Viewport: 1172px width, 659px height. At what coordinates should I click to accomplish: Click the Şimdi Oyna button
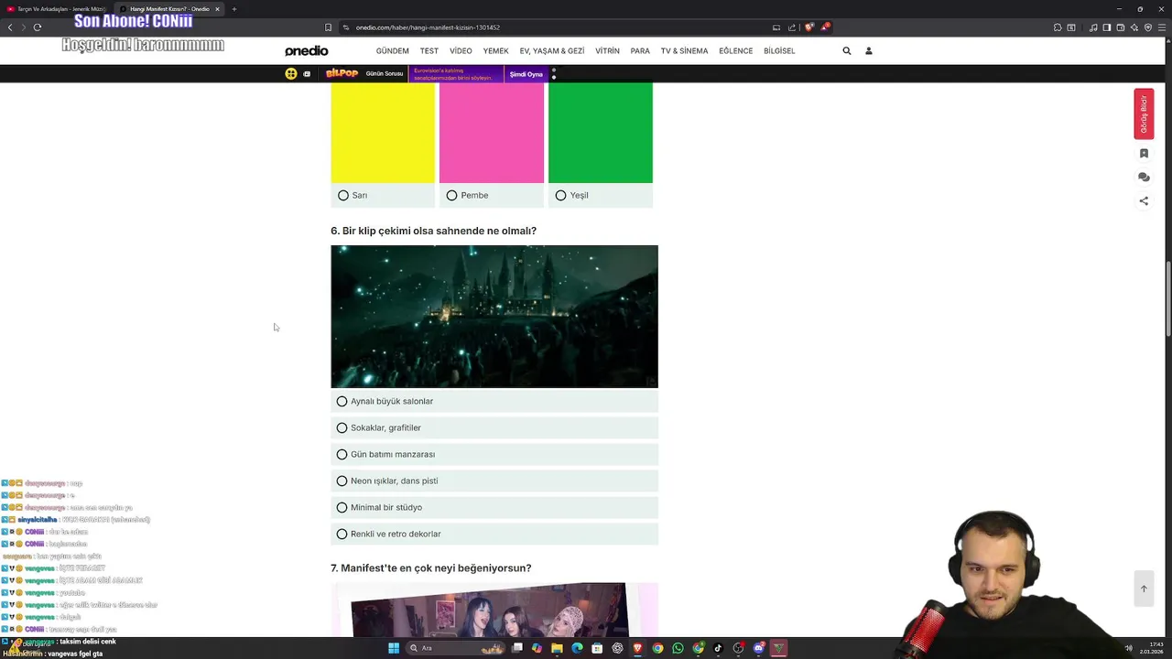[x=526, y=74]
